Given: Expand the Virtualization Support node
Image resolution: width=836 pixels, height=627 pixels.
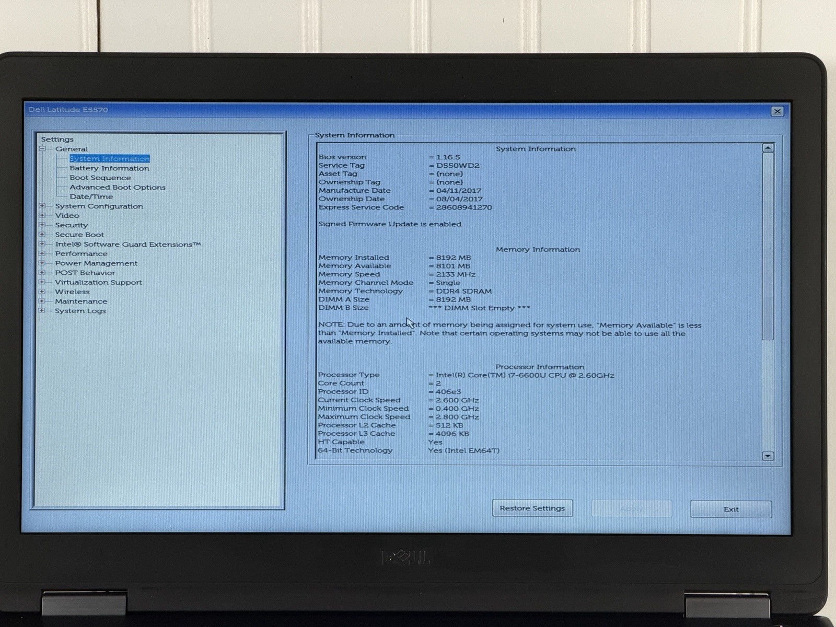Looking at the screenshot, I should pyautogui.click(x=42, y=282).
